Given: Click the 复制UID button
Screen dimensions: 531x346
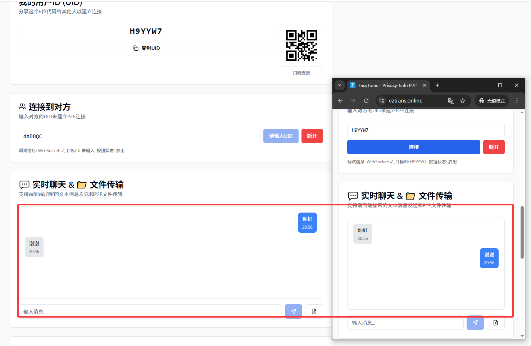Looking at the screenshot, I should [x=146, y=48].
